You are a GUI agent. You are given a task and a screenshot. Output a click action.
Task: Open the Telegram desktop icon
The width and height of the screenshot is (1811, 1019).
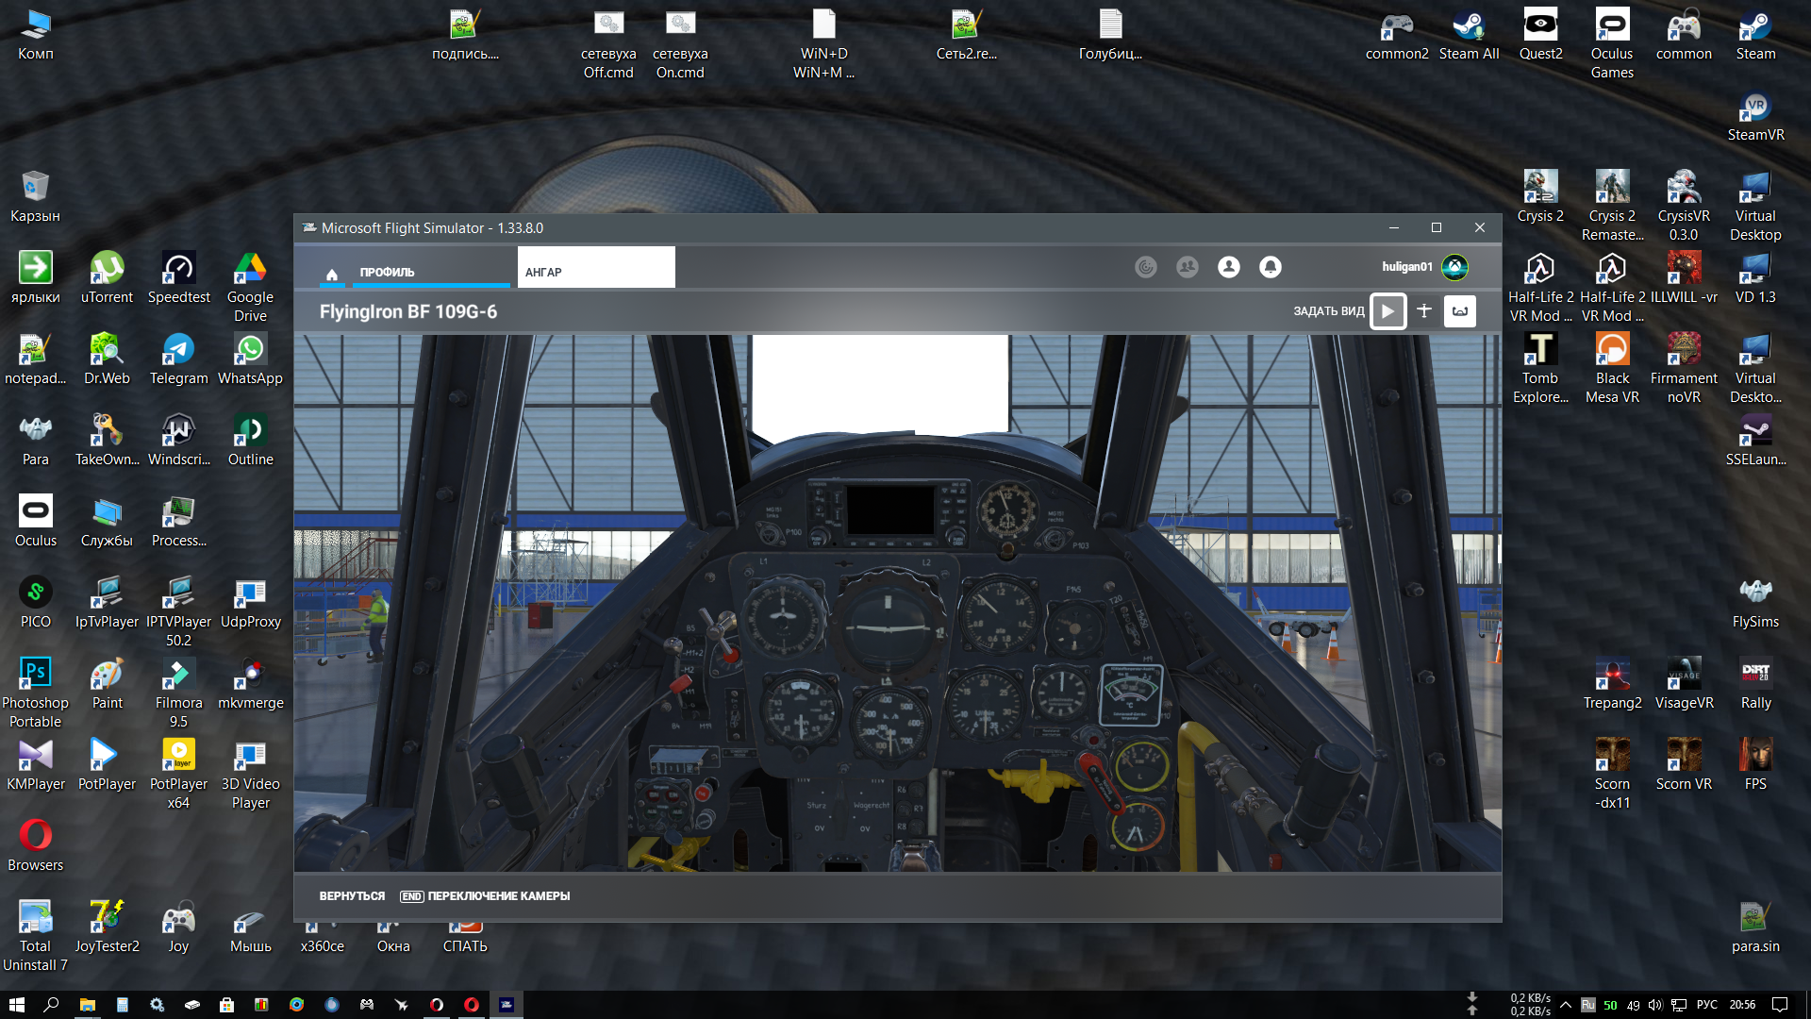point(178,359)
